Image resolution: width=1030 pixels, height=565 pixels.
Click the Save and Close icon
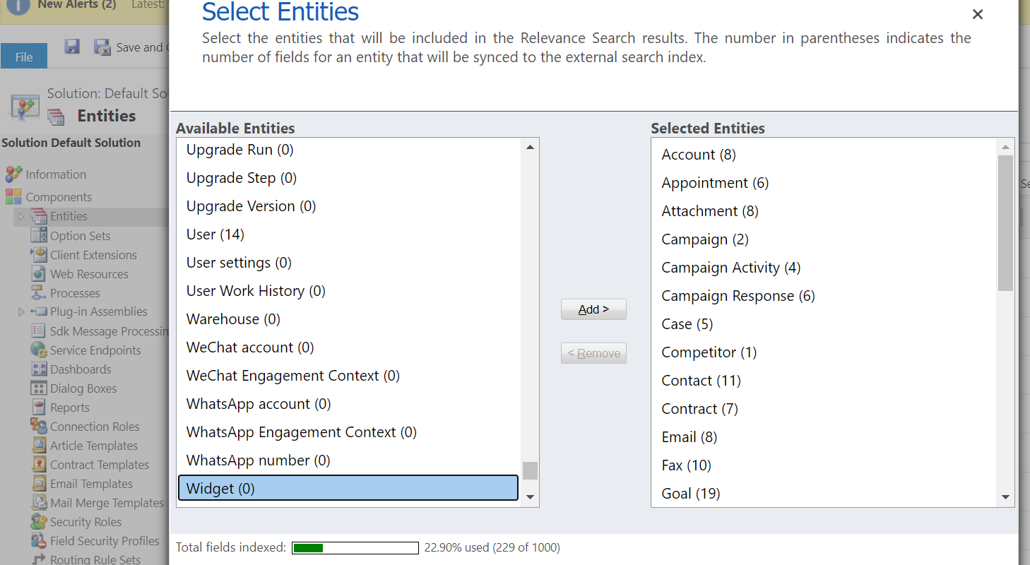pyautogui.click(x=102, y=47)
